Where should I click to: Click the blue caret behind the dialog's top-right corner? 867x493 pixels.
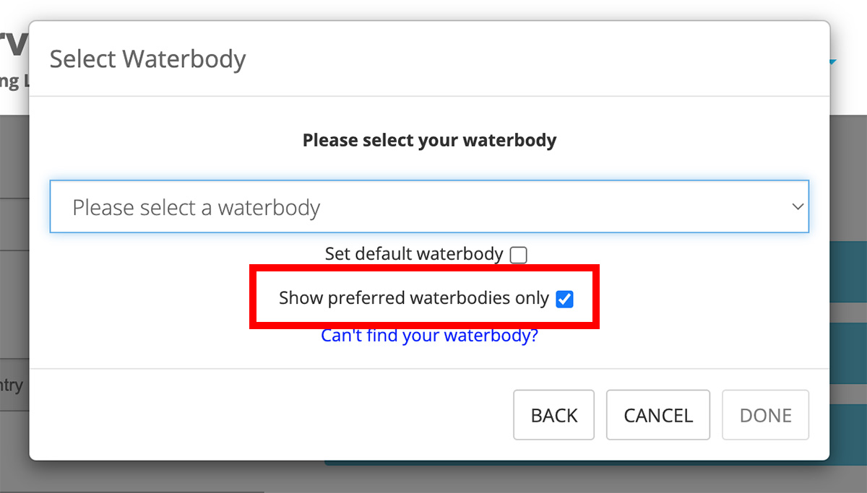coord(833,63)
